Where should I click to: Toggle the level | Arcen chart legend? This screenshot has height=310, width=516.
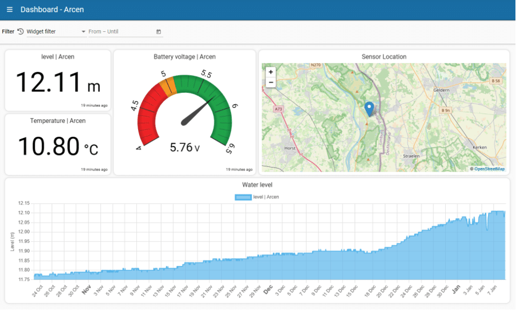pos(257,197)
